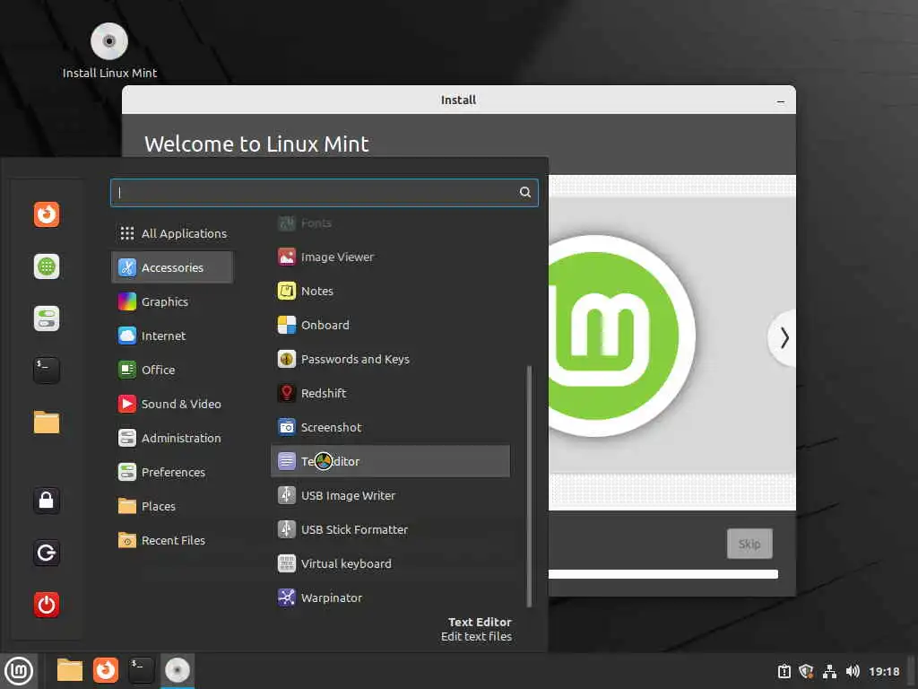
Task: Open USB Stick Formatter
Action: [390, 529]
